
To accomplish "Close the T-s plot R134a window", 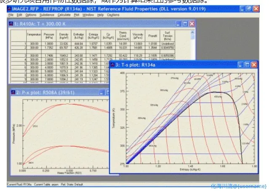I will [x=254, y=65].
